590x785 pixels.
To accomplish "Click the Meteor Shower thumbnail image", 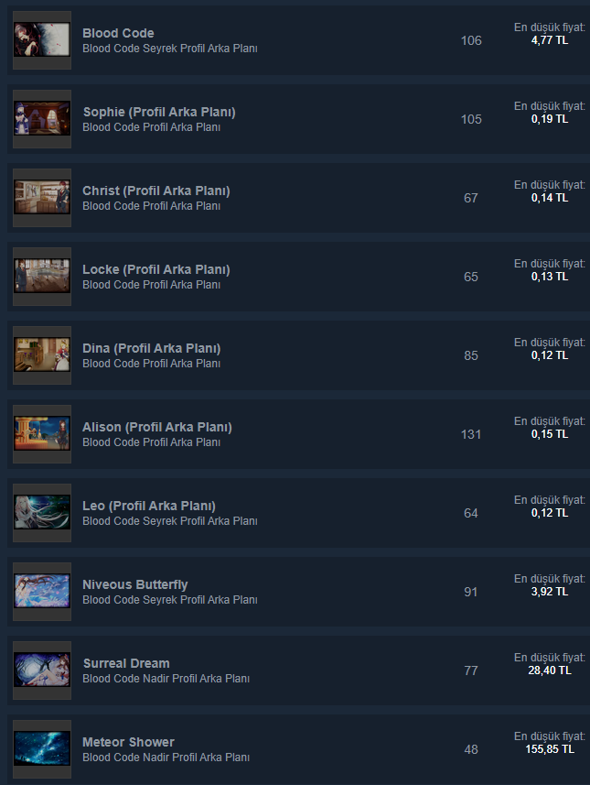I will point(42,749).
